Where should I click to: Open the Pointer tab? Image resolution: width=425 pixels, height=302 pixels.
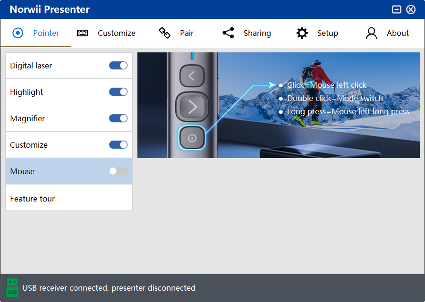[x=36, y=33]
